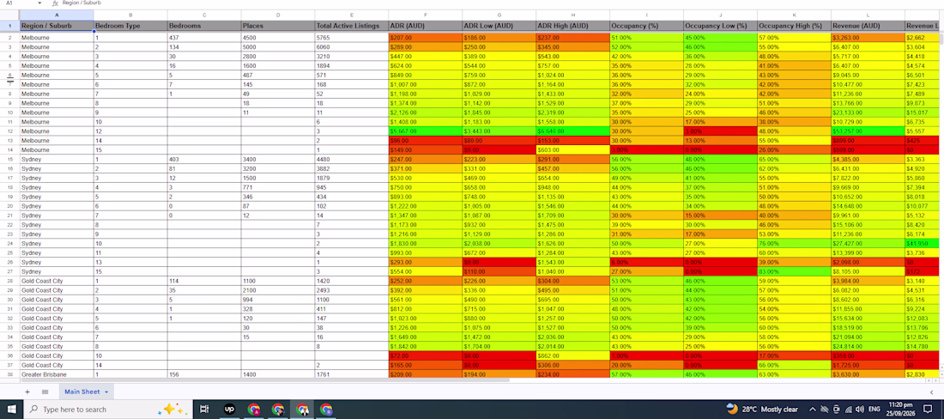Open the Windows Start menu
Image resolution: width=944 pixels, height=419 pixels.
click(12, 410)
